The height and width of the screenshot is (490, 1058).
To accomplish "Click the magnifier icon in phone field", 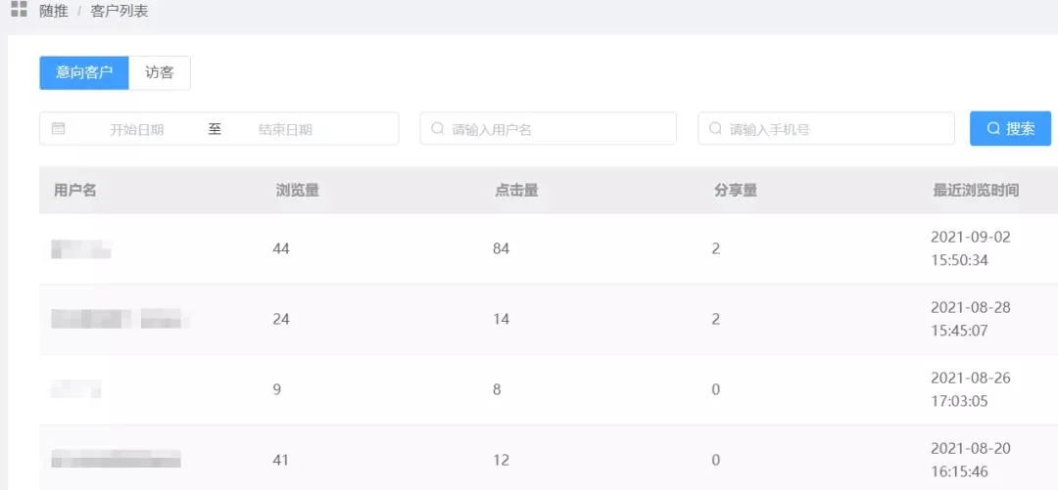I will click(715, 128).
